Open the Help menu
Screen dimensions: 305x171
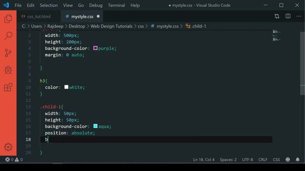(135, 5)
